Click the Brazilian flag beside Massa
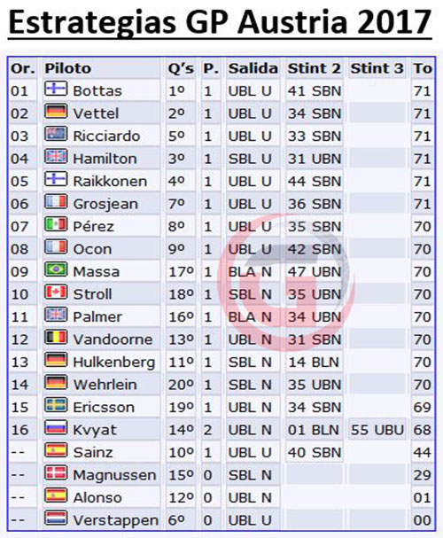Screen dimensions: 443x538 pyautogui.click(x=56, y=269)
